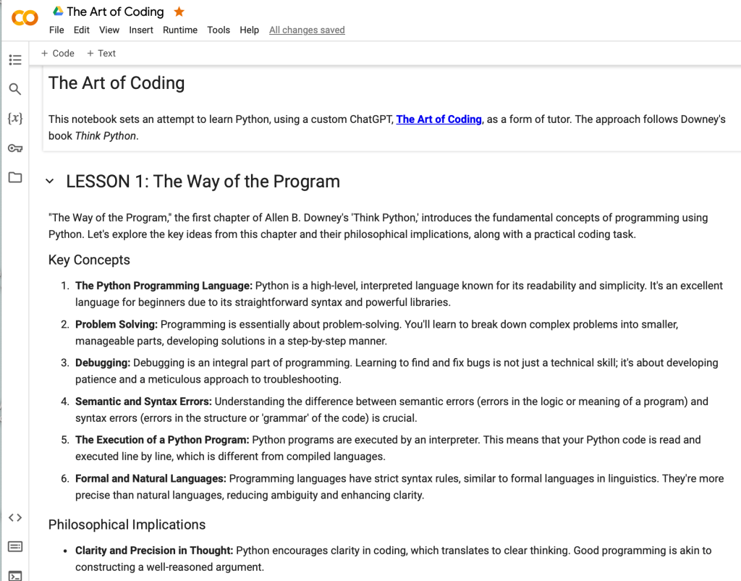Follow The Art of Coding hyperlink
This screenshot has height=581, width=741.
click(439, 119)
